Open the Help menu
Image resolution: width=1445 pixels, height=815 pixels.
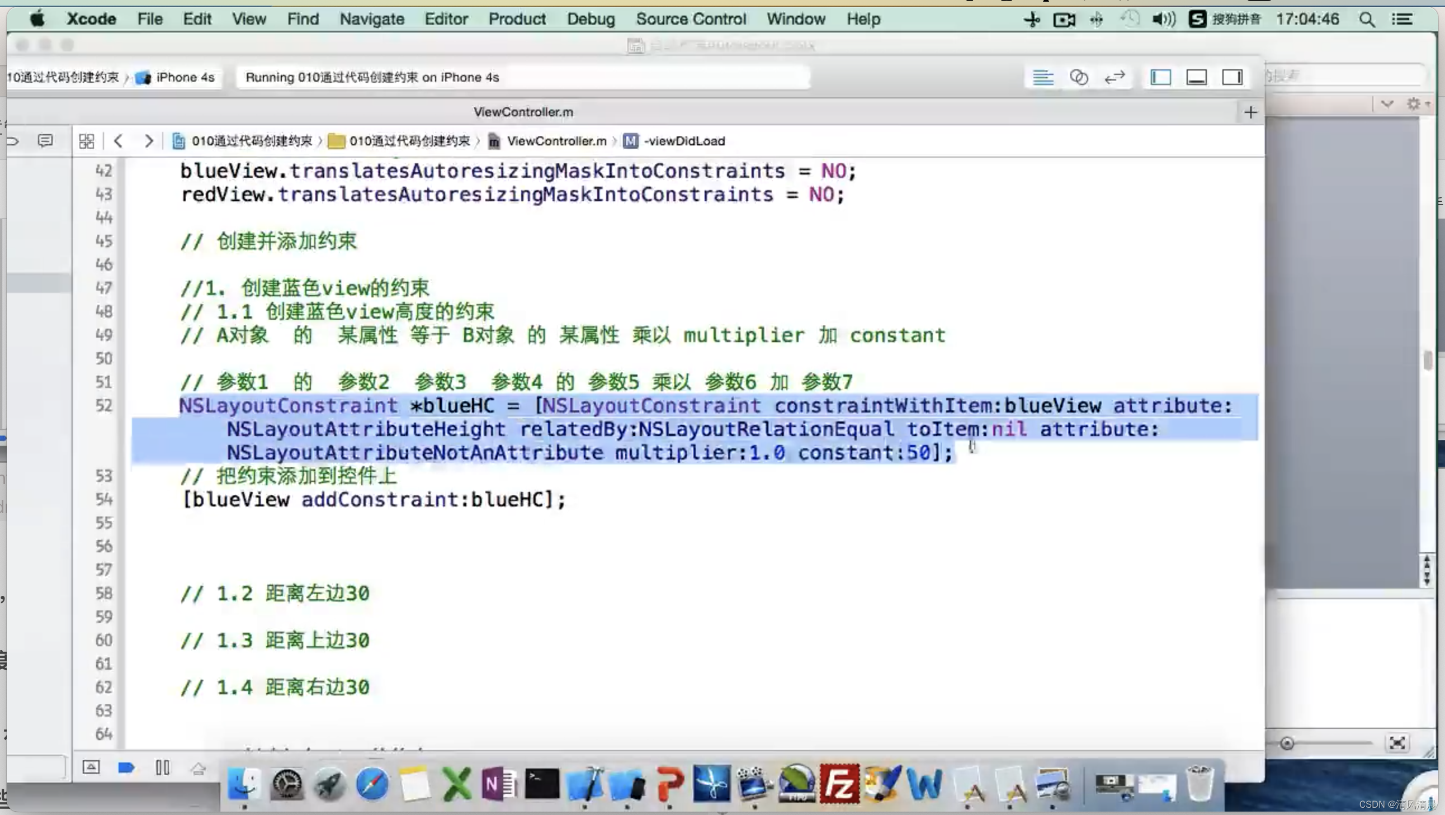(863, 19)
